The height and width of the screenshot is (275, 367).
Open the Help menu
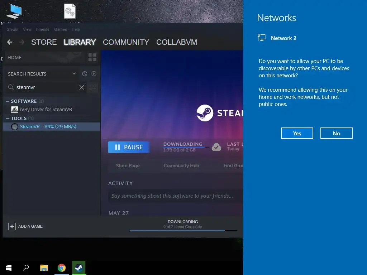76,29
